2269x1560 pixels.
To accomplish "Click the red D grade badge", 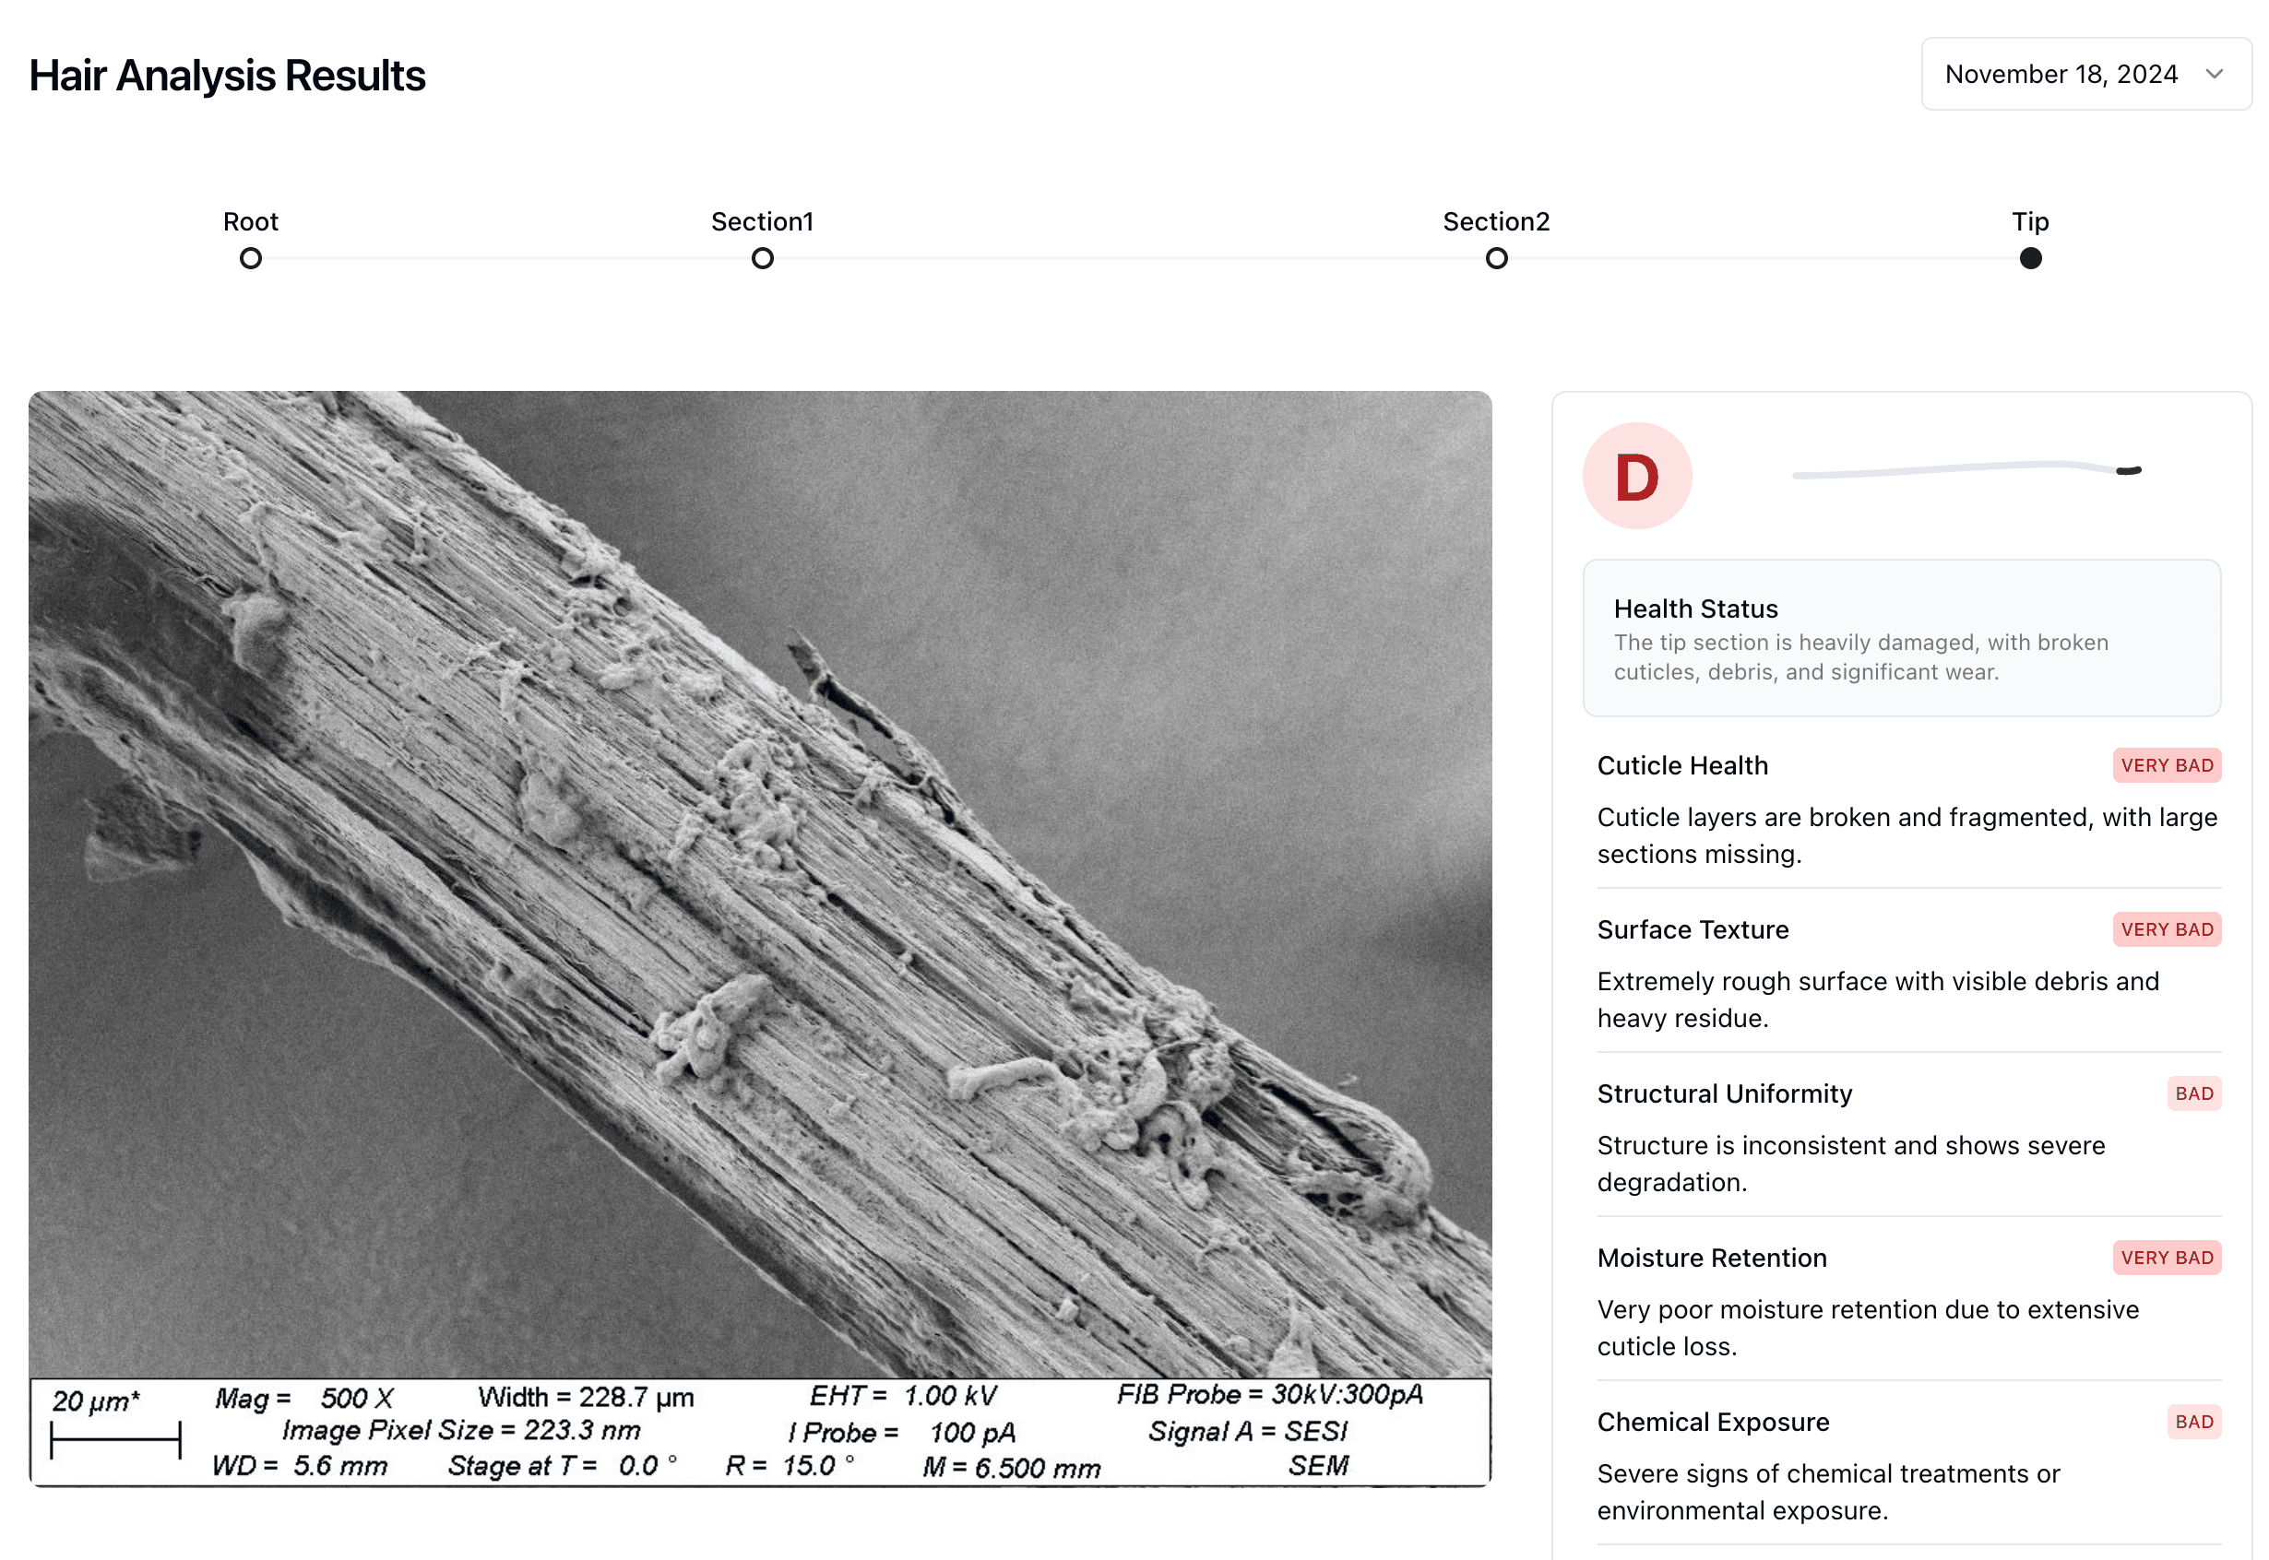I will 1636,476.
